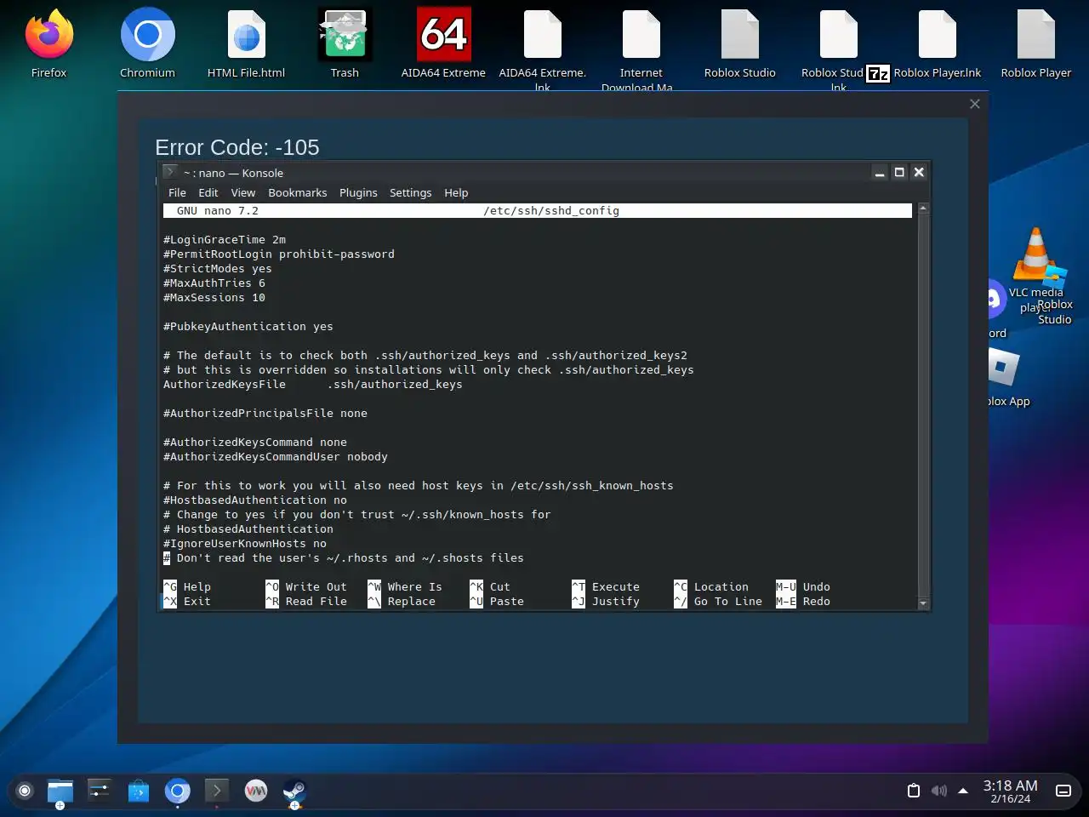Open the VLC media player cone icon
This screenshot has width=1089, height=817.
click(x=1035, y=254)
